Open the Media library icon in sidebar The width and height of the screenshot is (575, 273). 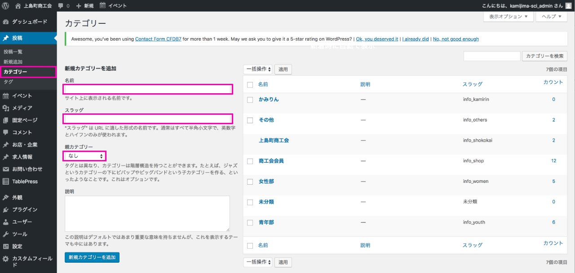click(x=6, y=108)
